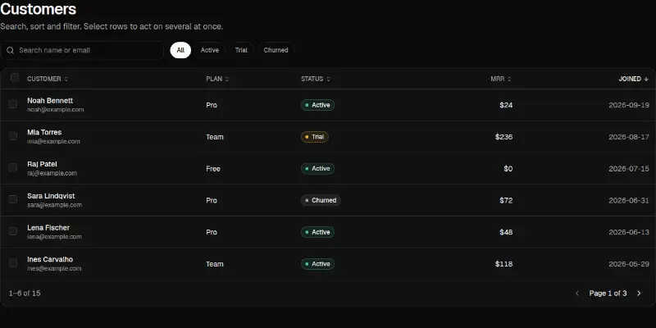Click the 2026-05-29 joined date
Screen dimensions: 656x328
coord(629,264)
